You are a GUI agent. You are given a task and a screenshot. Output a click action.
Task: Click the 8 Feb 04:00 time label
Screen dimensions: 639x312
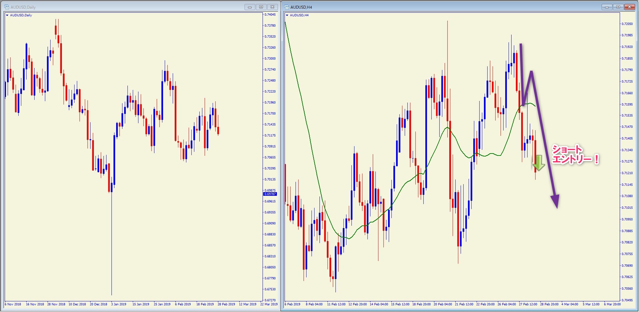(x=314, y=304)
